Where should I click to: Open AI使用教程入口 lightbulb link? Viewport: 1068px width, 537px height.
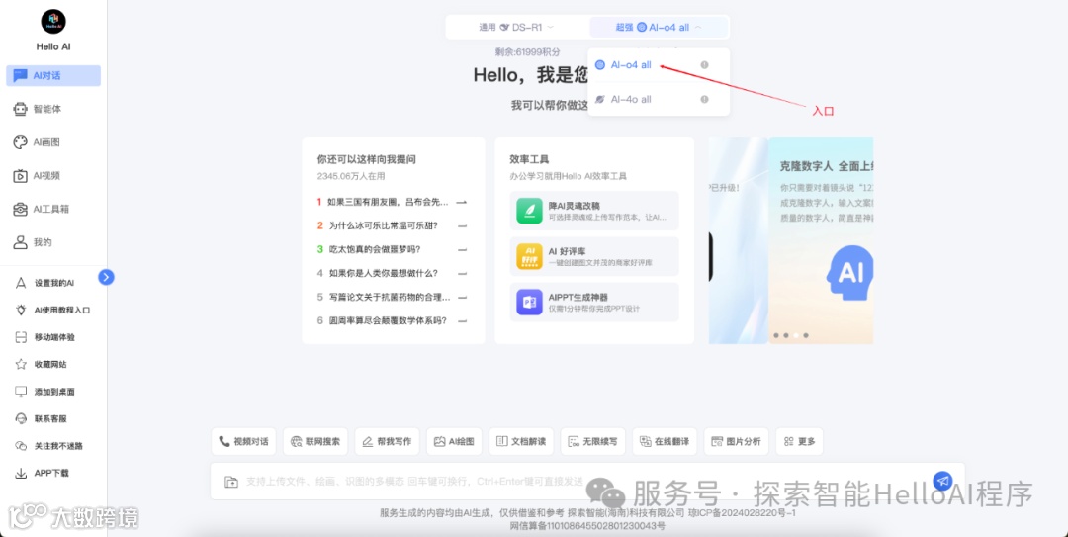[x=53, y=311]
